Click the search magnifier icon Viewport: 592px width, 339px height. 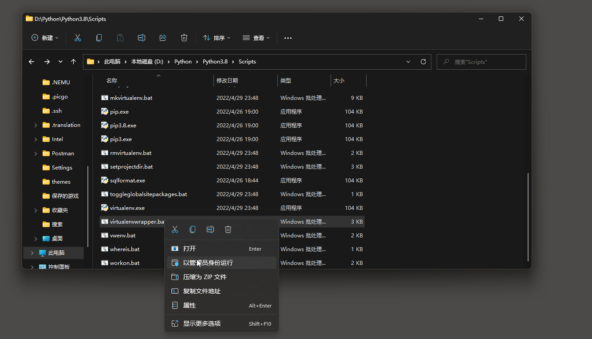coord(446,62)
